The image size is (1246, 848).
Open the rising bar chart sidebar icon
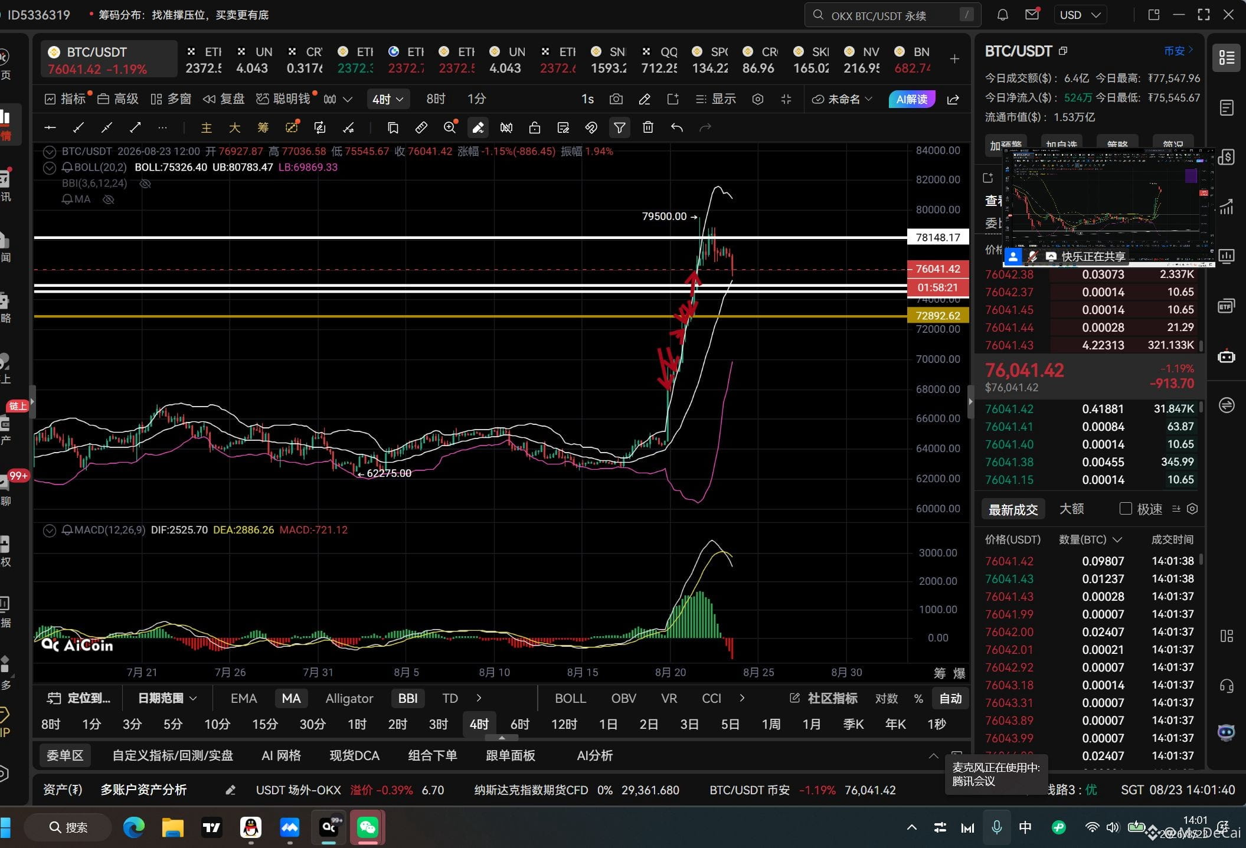[x=1227, y=207]
